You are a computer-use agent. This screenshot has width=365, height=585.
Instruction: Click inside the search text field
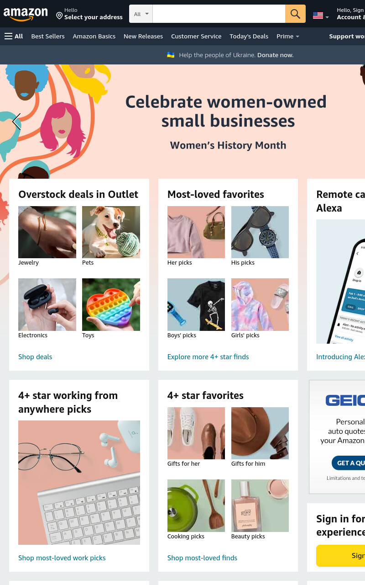coord(219,14)
